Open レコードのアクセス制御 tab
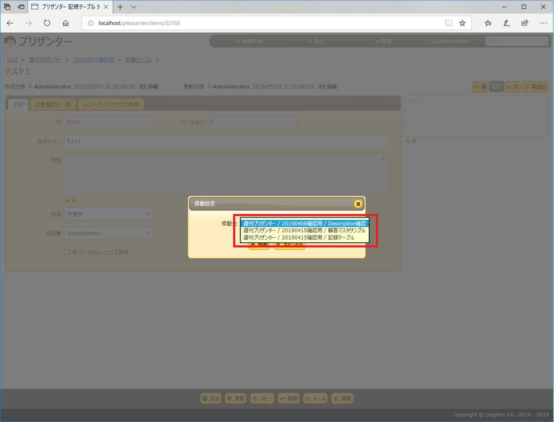This screenshot has width=554, height=422. tap(111, 104)
